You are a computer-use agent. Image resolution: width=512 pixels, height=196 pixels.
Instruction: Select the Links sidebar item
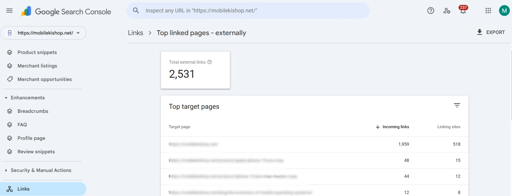(x=23, y=189)
